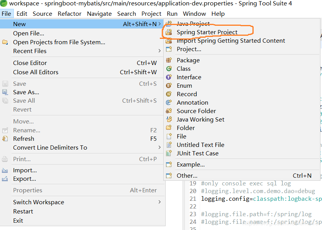Click the Java Working Set icon
The image size is (322, 230).
pos(169,119)
